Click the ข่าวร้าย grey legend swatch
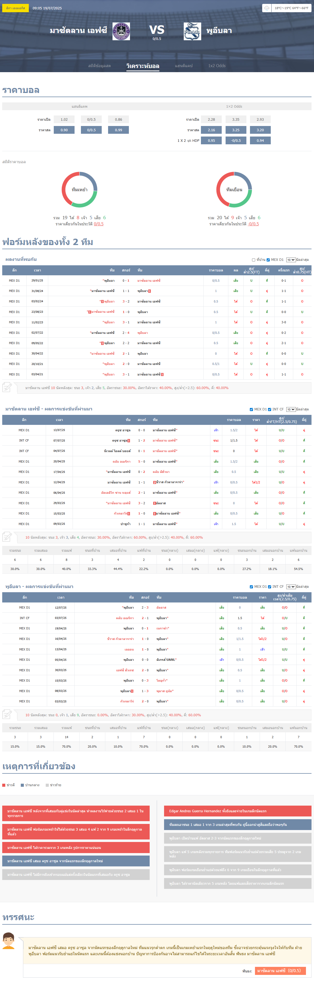This screenshot has height=981, width=314. click(47, 785)
